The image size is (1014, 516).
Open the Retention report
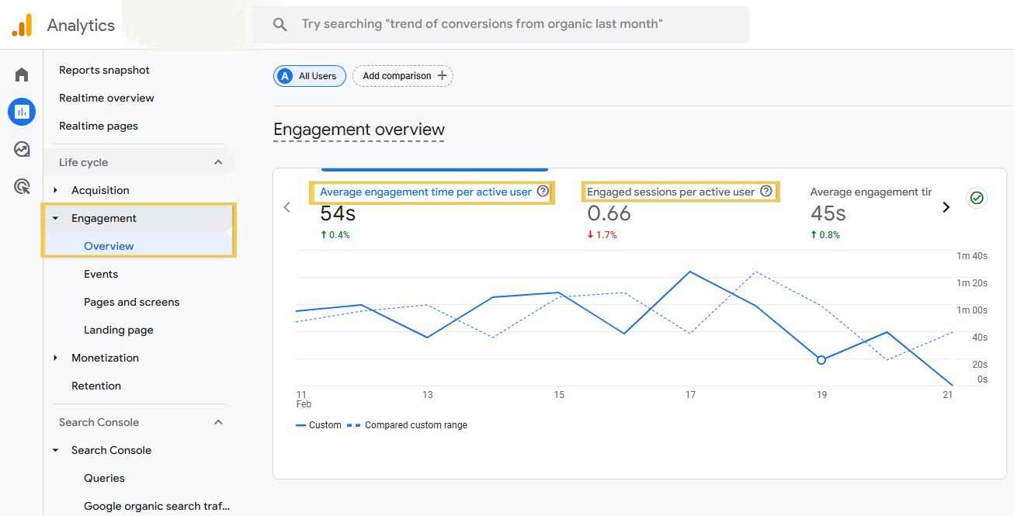click(96, 386)
